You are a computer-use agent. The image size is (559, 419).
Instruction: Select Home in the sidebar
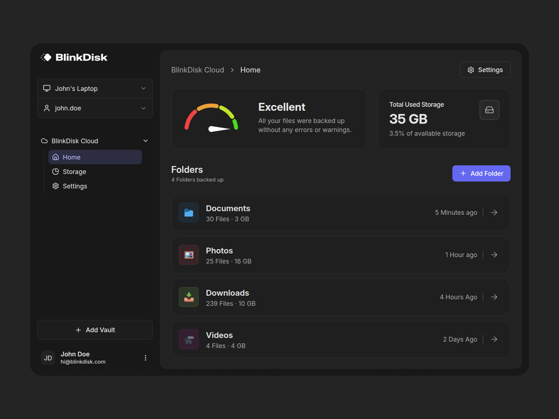click(x=95, y=157)
